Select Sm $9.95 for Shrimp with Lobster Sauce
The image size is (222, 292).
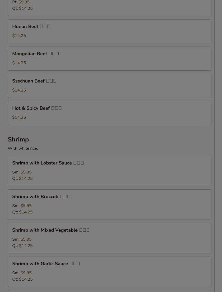22,172
